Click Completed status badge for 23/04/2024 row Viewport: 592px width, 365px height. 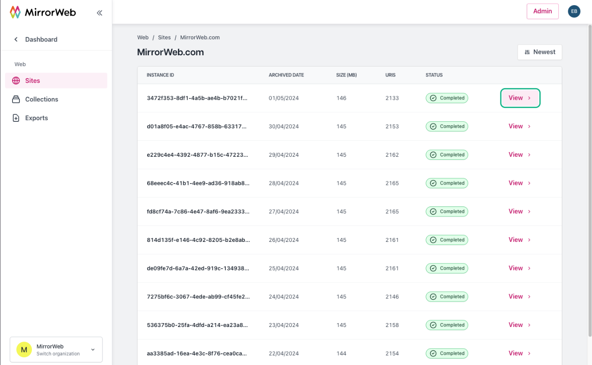pyautogui.click(x=447, y=325)
